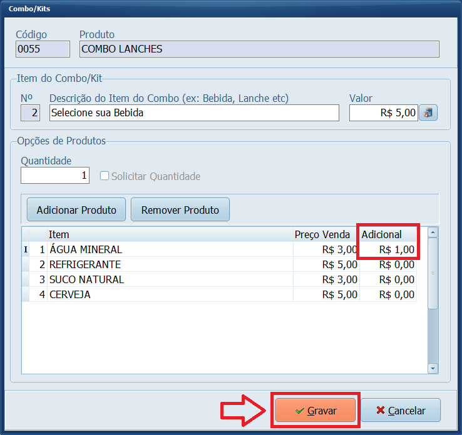
Task: Select the CERVEJA row
Action: point(219,294)
